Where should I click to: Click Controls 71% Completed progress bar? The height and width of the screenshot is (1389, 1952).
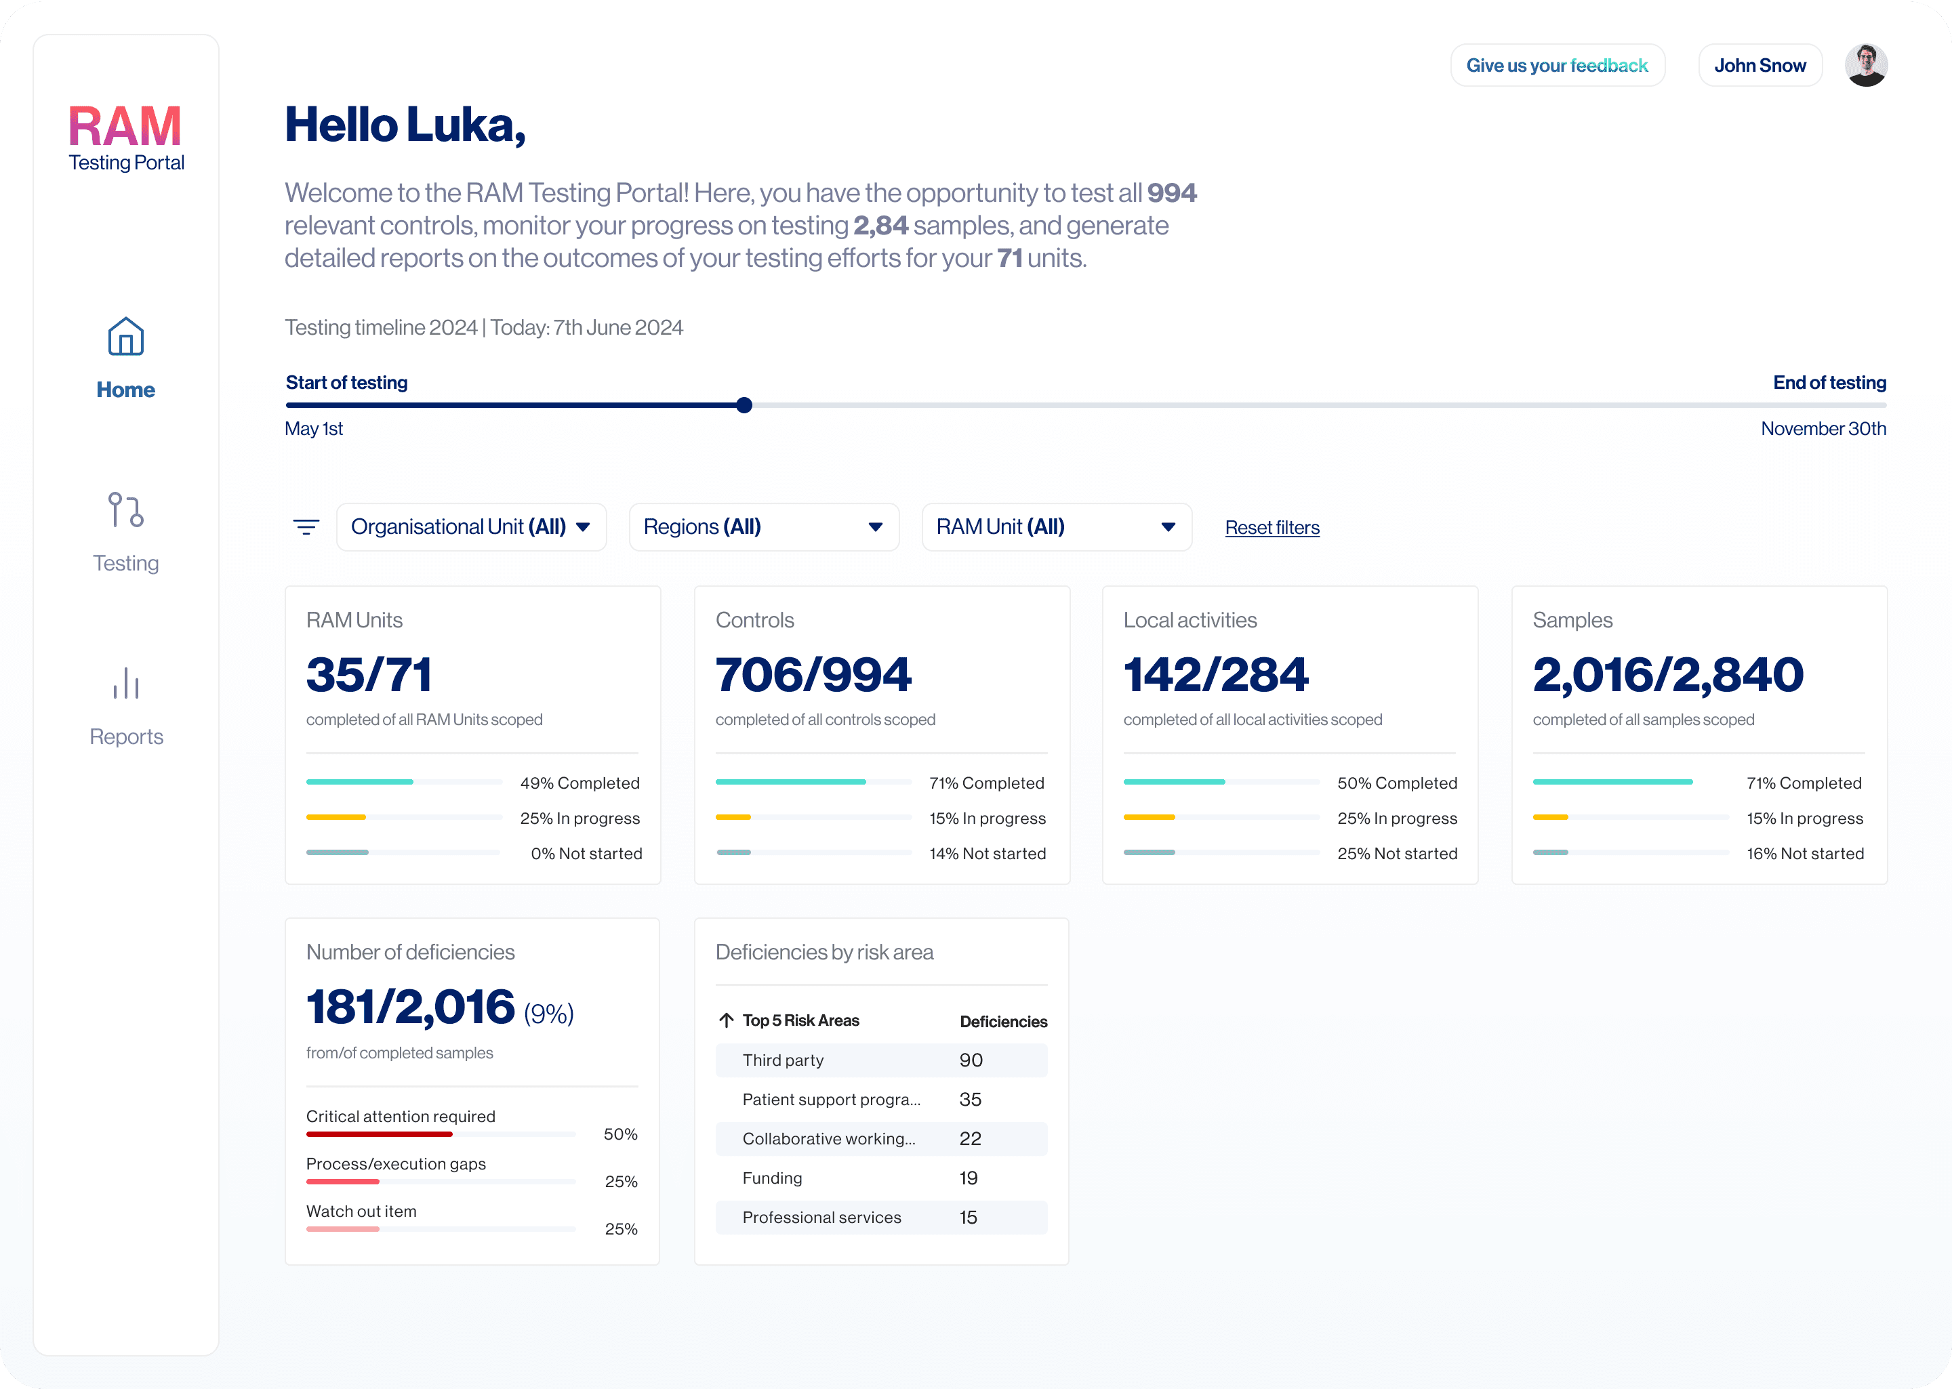tap(813, 782)
